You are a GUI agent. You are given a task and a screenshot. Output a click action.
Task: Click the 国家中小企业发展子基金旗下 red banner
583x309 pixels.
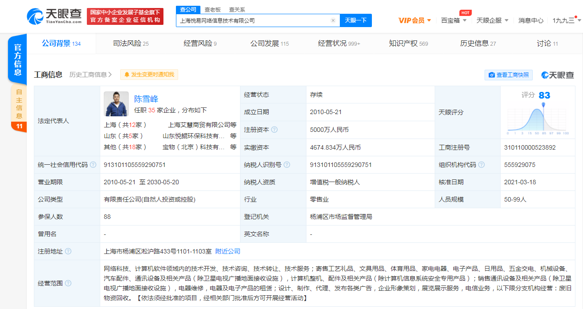pyautogui.click(x=125, y=16)
